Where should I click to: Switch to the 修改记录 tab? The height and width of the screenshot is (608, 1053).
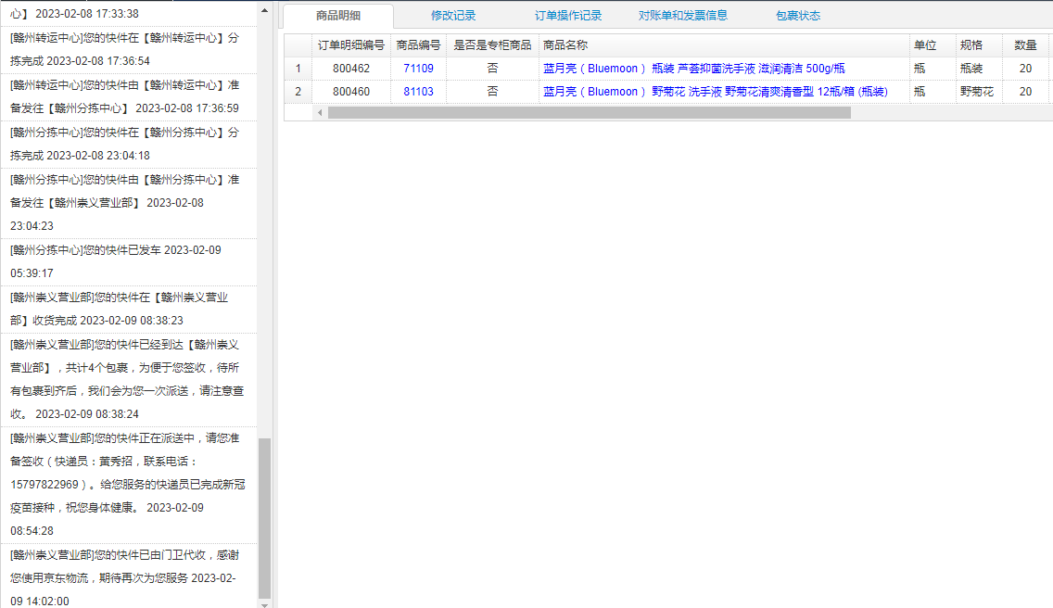pyautogui.click(x=453, y=16)
